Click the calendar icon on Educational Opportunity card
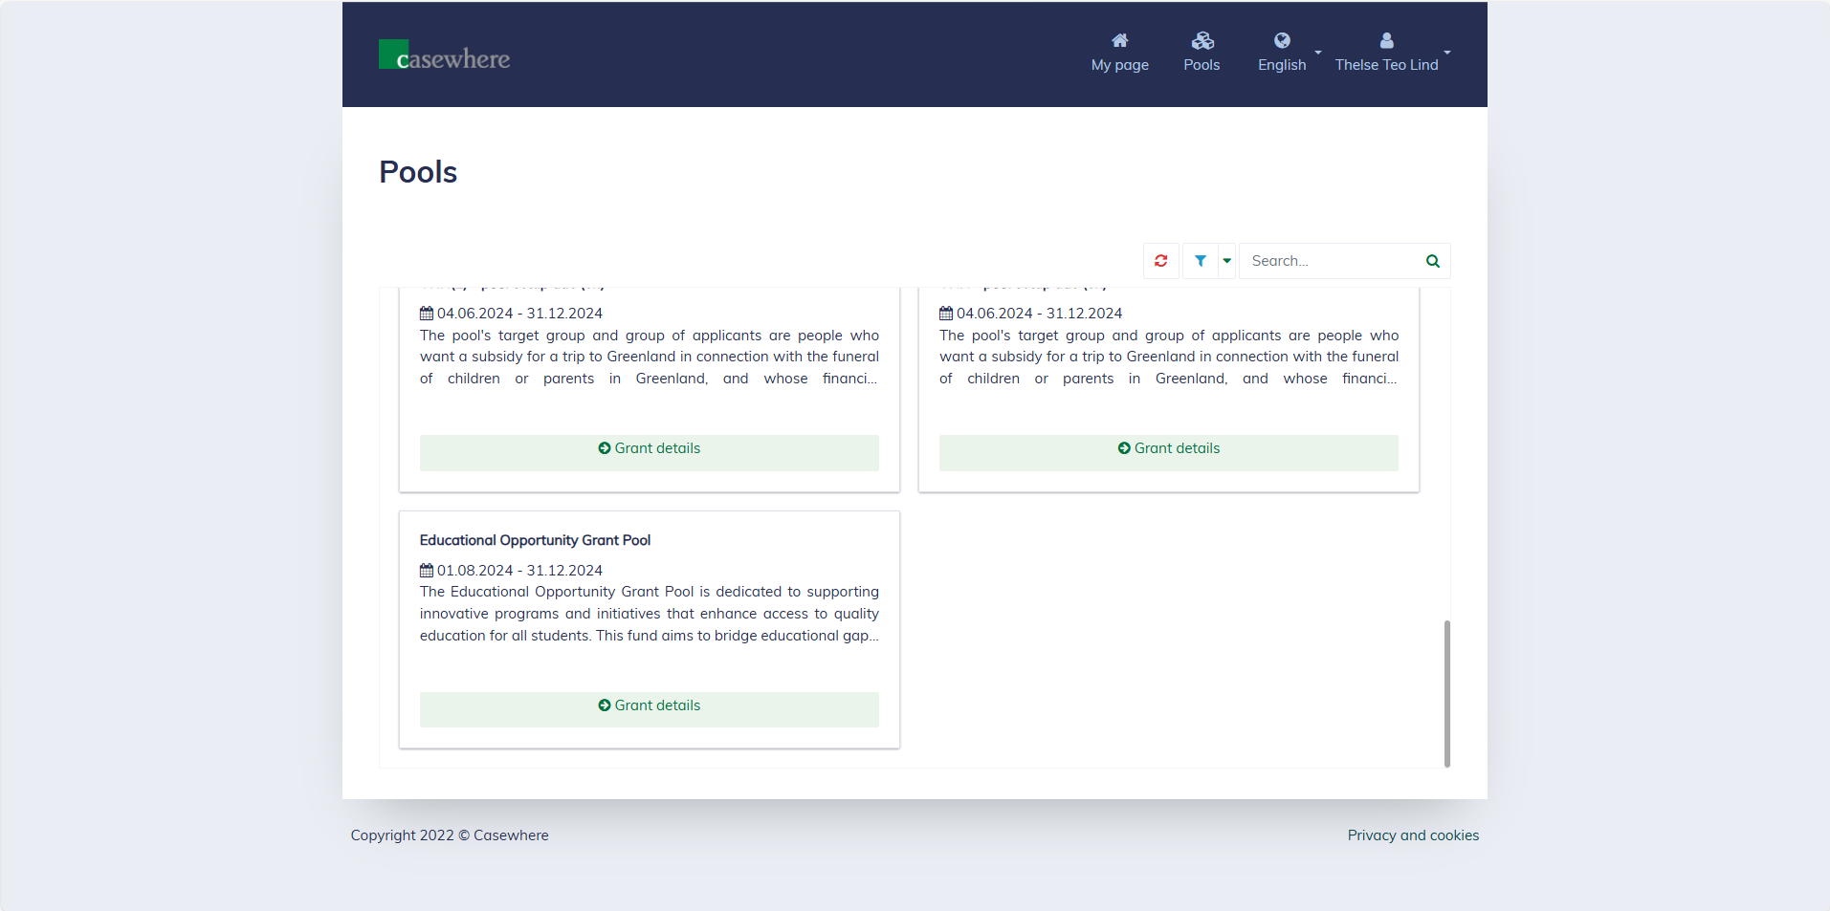 [427, 571]
